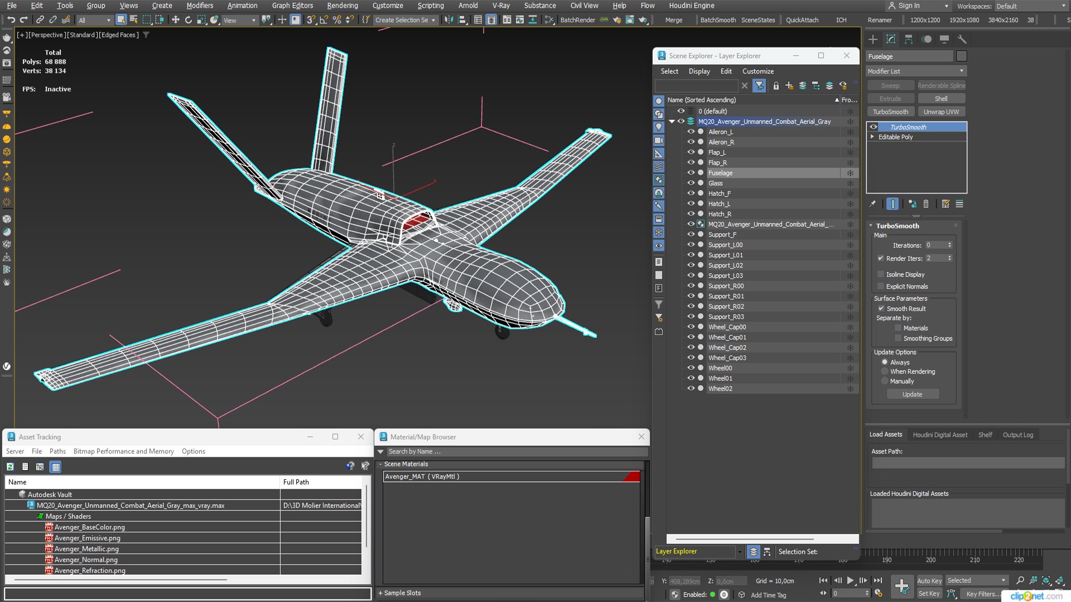1071x602 pixels.
Task: Open the Modify command panel tab
Action: click(891, 39)
